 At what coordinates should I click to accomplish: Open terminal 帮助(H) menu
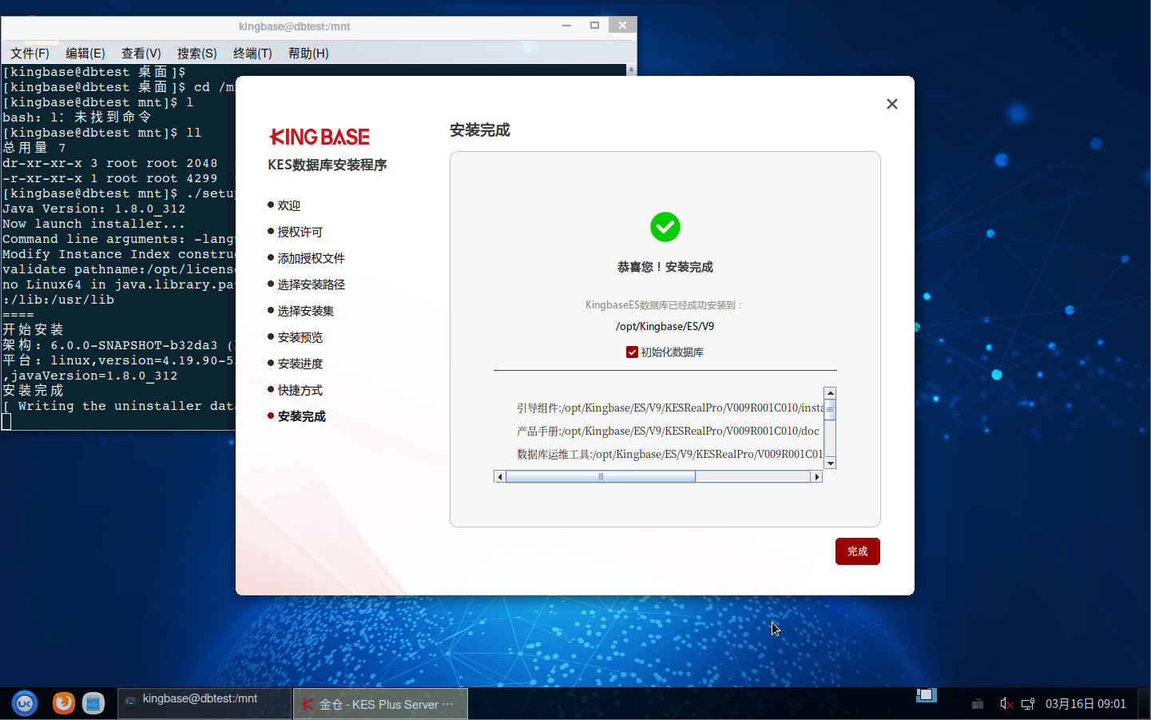[308, 54]
